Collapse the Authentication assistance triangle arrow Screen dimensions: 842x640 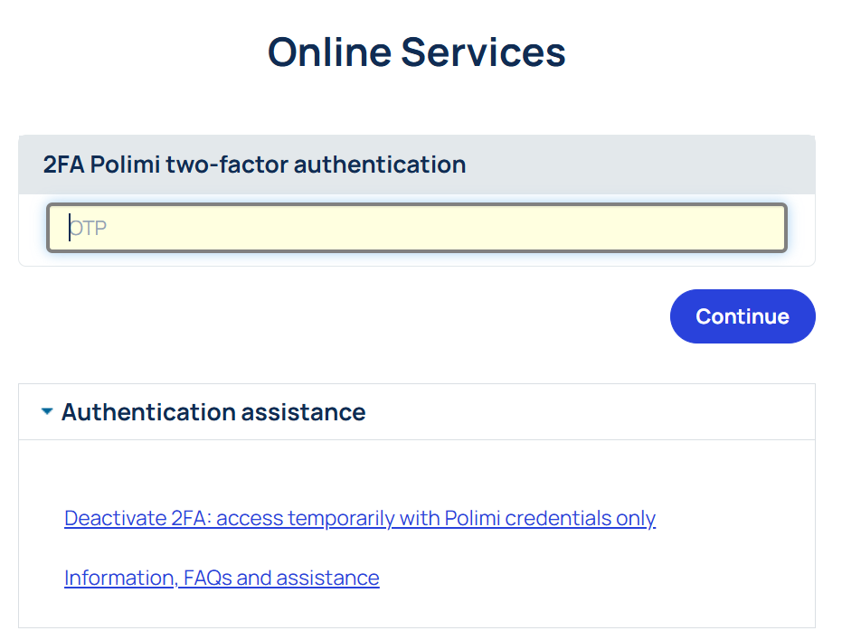47,412
